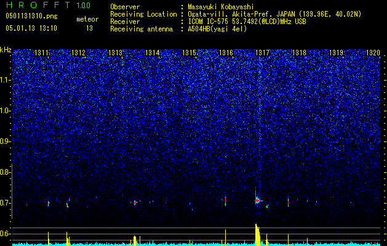Click the meteor label
The width and height of the screenshot is (387, 246).
pos(87,19)
